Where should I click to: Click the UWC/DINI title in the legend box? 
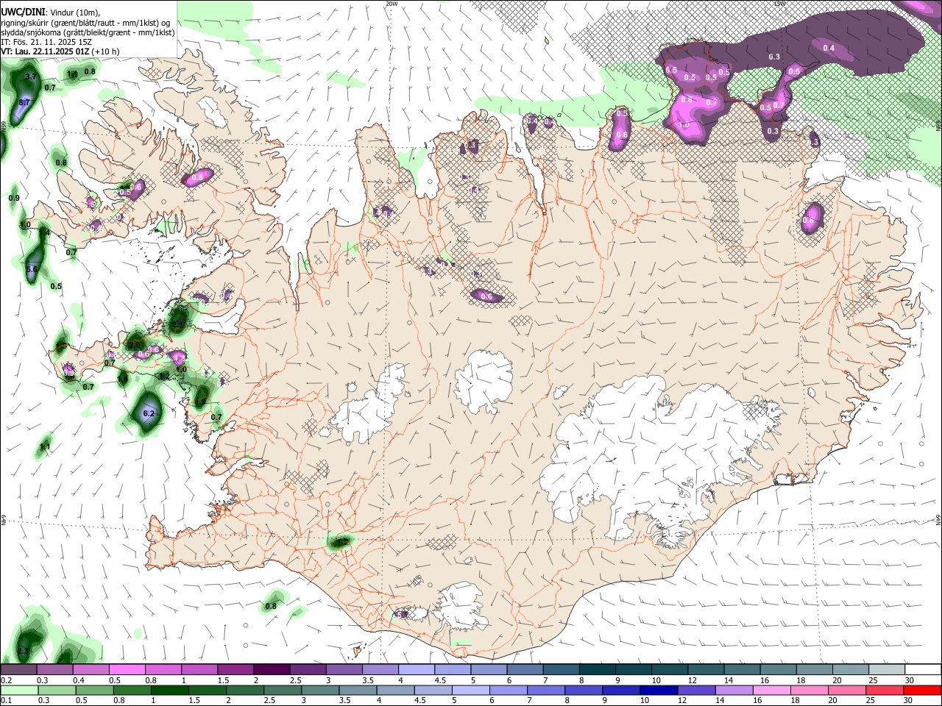(23, 13)
